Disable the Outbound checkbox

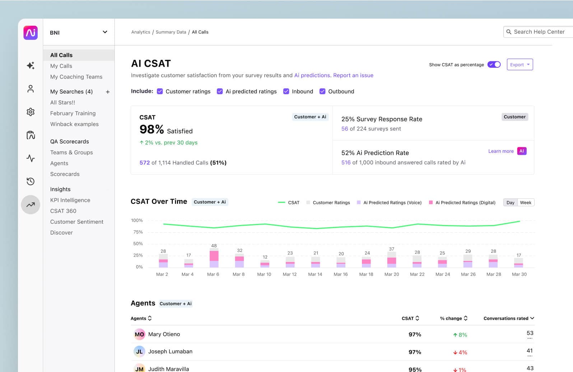[322, 91]
